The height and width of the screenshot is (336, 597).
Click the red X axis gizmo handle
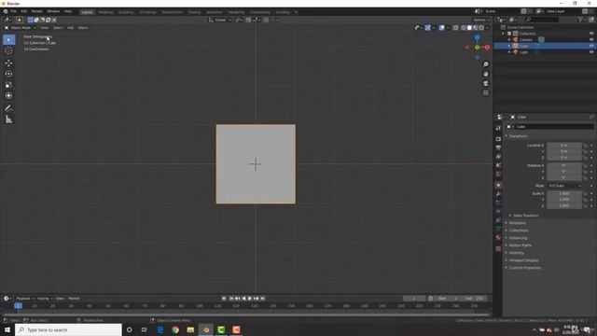[x=487, y=48]
